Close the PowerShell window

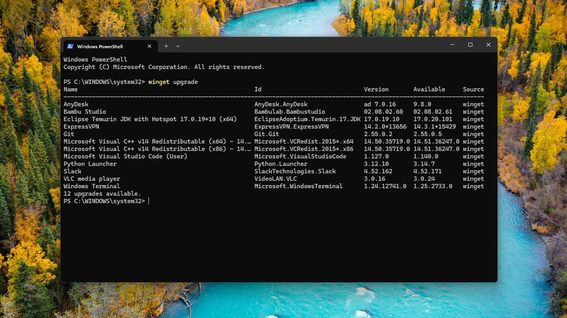488,45
